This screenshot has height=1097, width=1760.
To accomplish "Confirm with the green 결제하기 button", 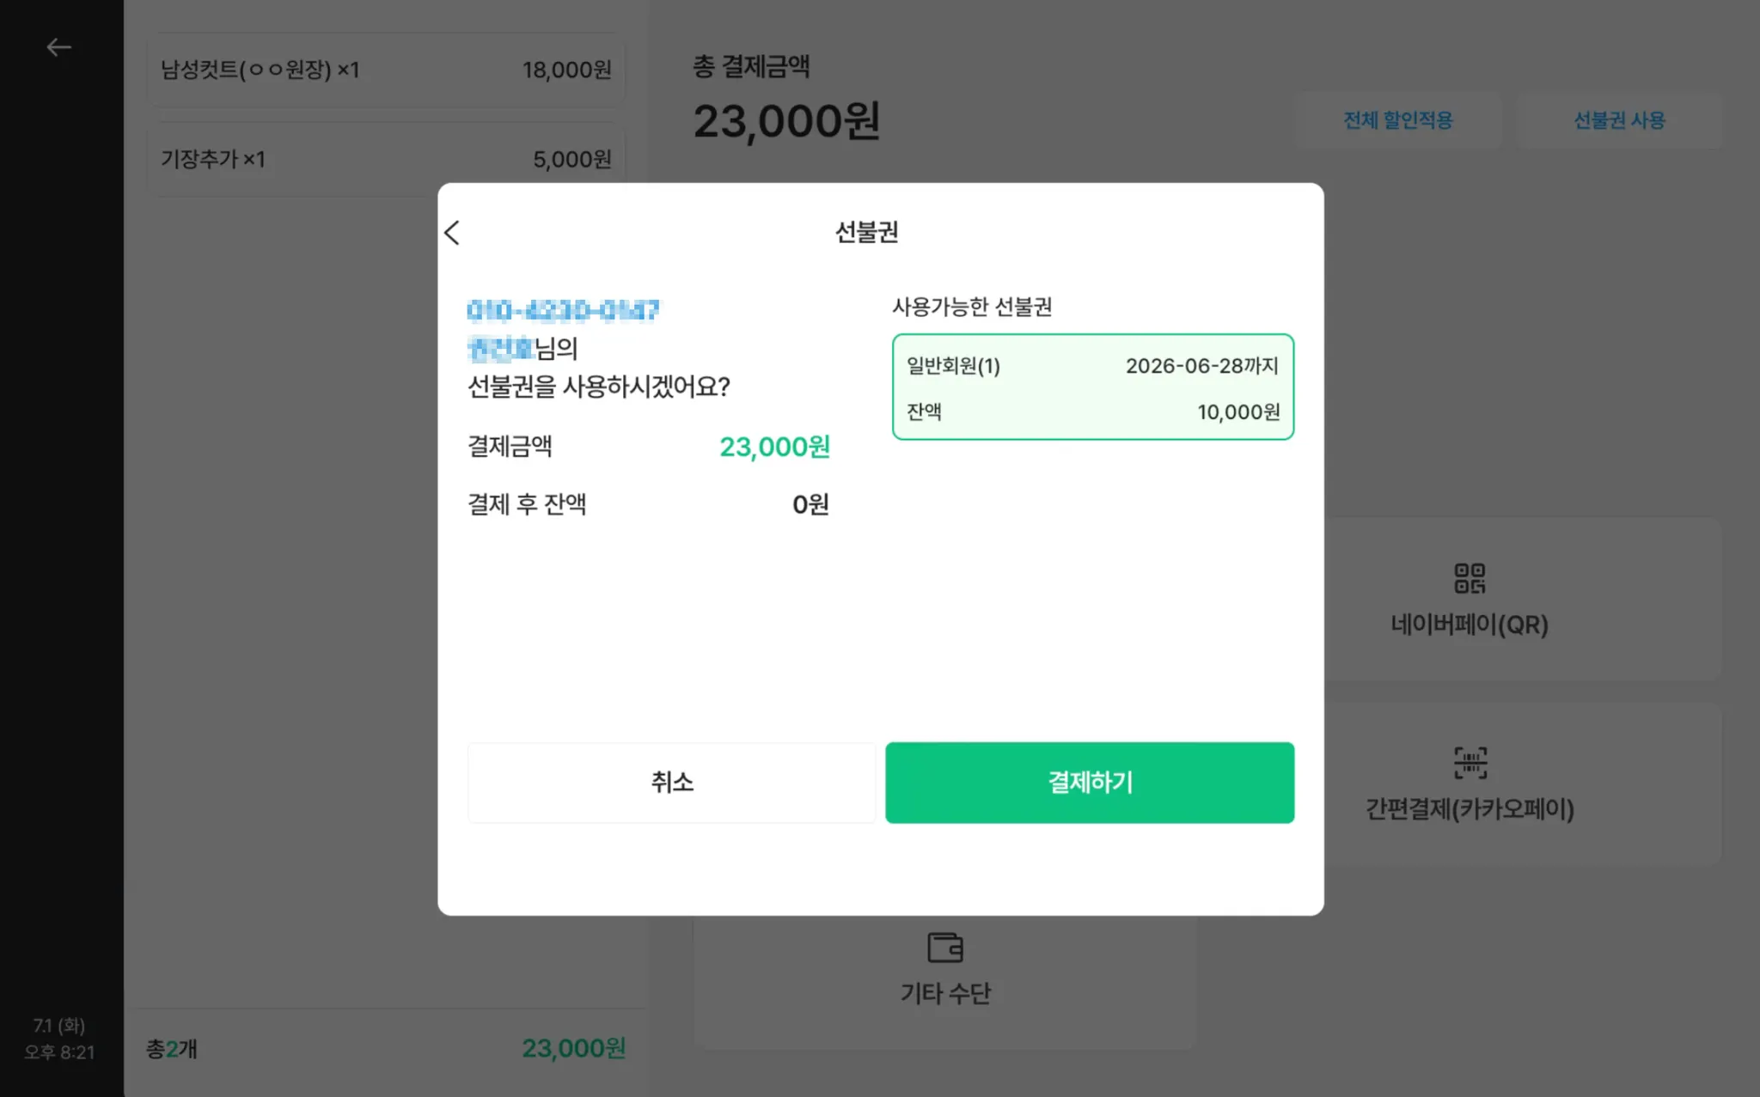I will 1089,782.
